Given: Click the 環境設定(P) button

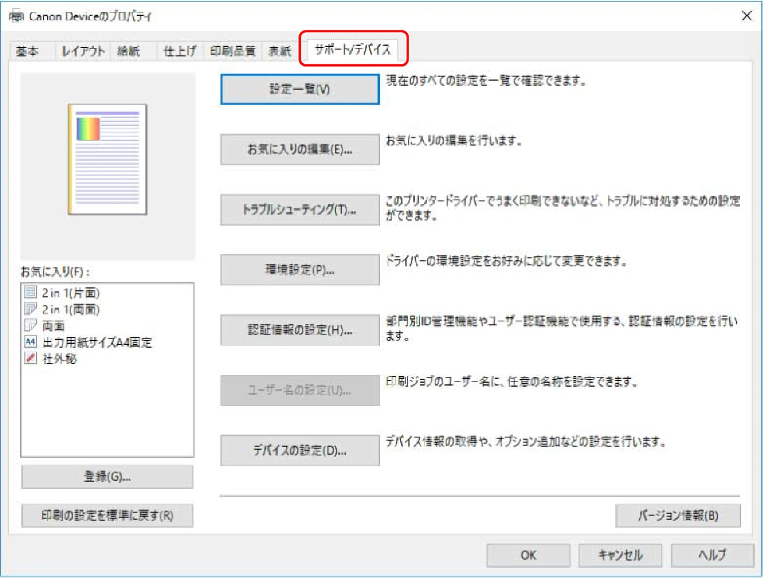Looking at the screenshot, I should [x=300, y=270].
